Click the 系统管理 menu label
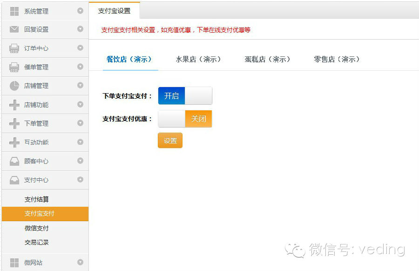 [36, 11]
